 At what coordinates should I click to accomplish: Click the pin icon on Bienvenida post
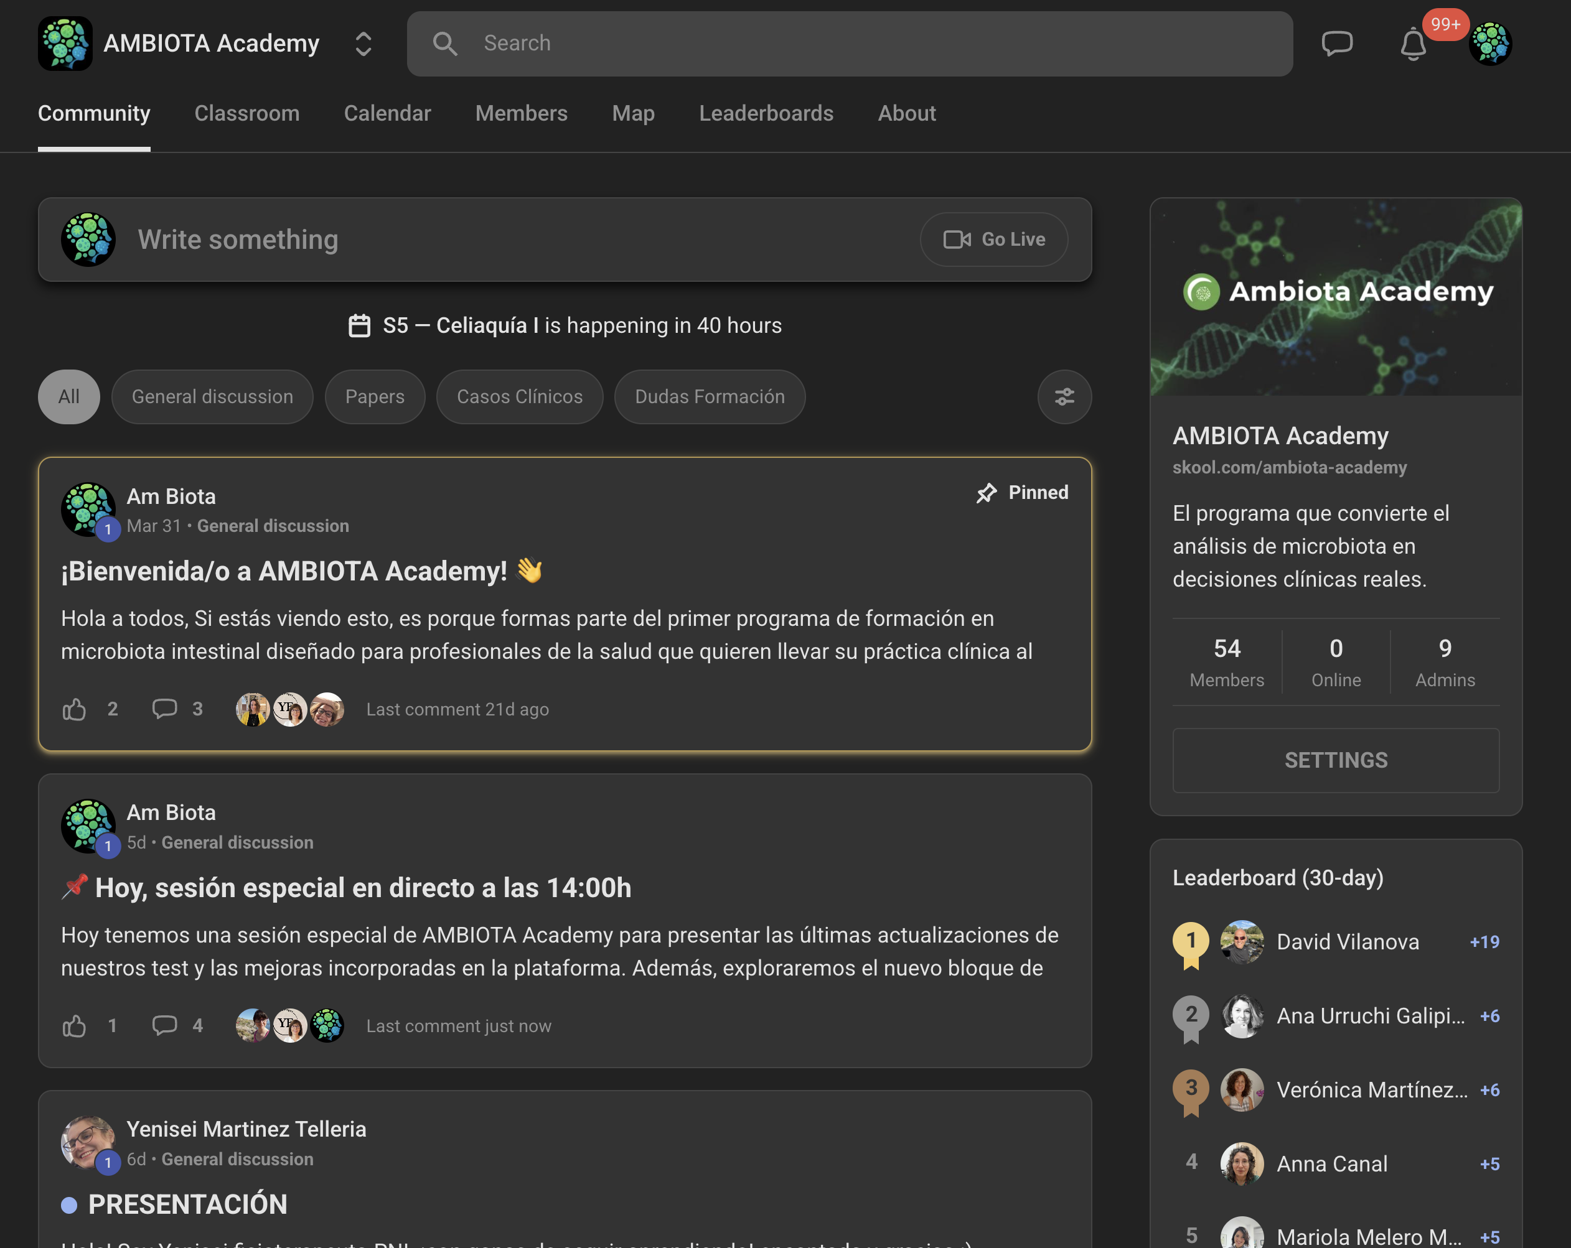(x=986, y=493)
